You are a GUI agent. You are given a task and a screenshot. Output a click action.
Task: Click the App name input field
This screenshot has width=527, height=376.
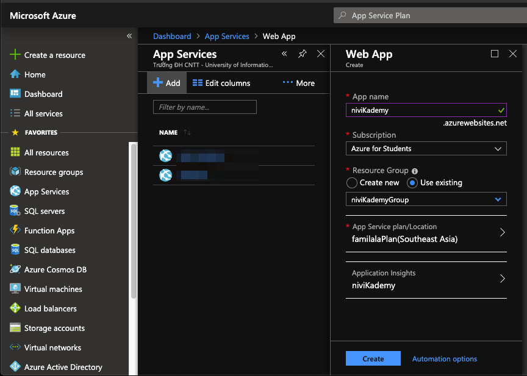426,110
